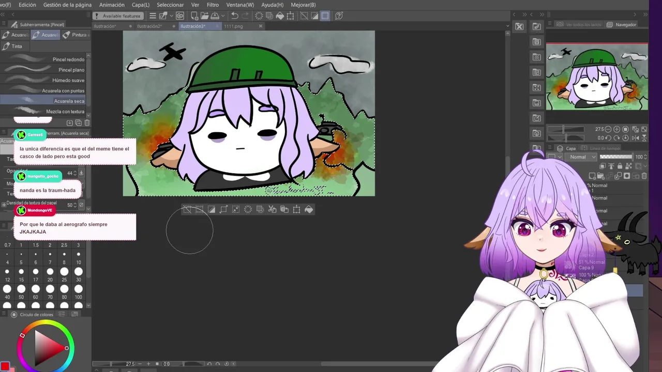Click rotate right icon in Navegador

pos(616,138)
